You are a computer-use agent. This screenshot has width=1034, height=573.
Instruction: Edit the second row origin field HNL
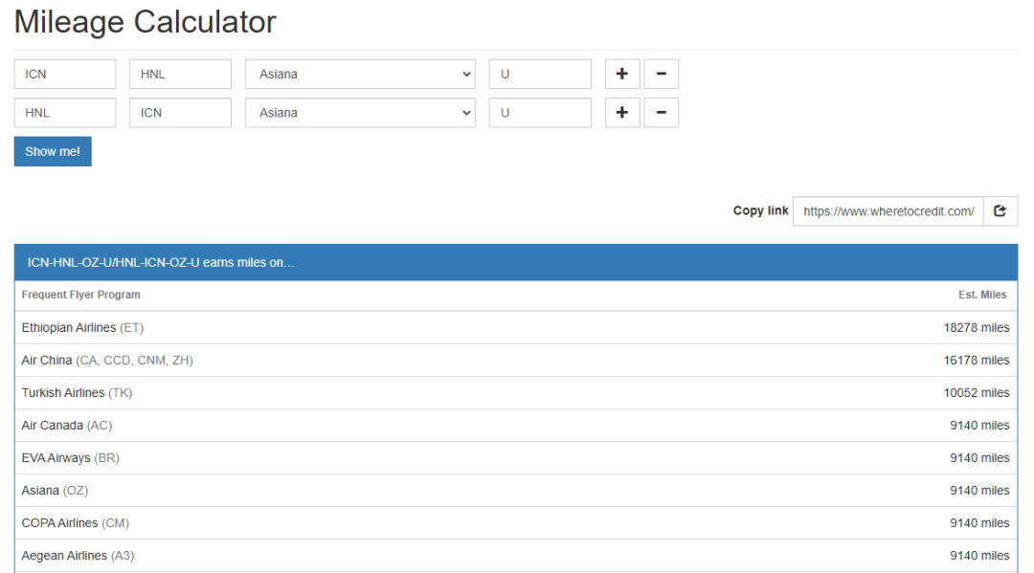(x=65, y=113)
